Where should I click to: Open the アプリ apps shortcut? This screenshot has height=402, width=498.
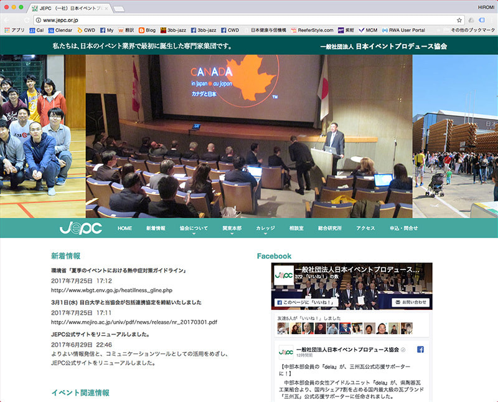[x=14, y=30]
